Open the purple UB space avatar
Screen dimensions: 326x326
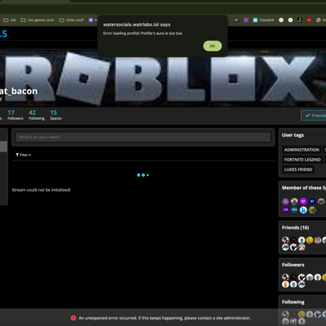tap(285, 209)
